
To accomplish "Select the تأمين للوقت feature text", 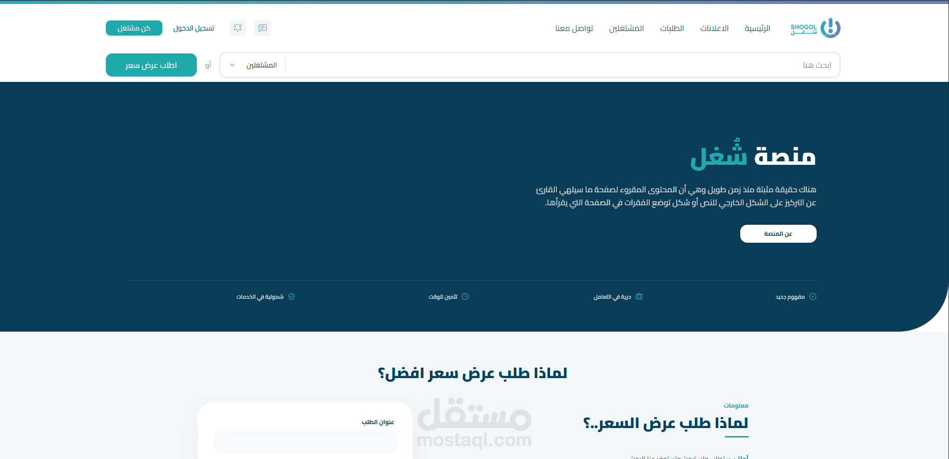I will click(443, 297).
